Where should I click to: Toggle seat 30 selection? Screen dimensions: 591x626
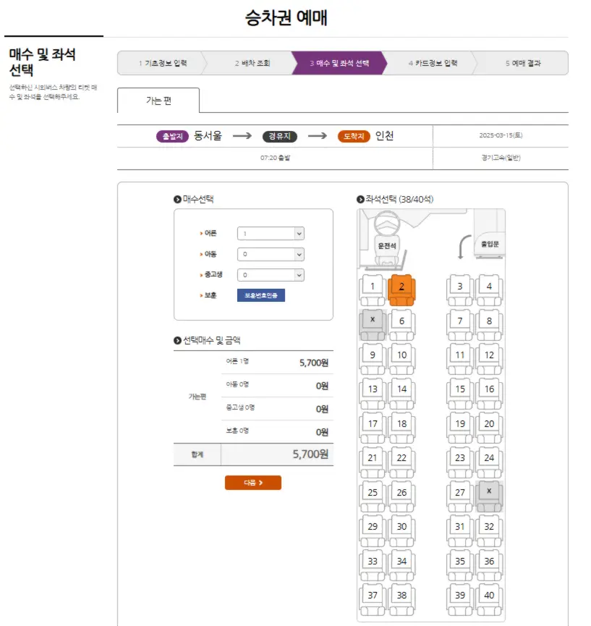[x=401, y=530]
